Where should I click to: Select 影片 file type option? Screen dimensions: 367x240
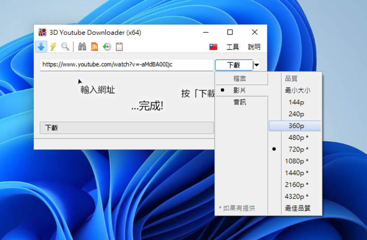click(x=241, y=90)
